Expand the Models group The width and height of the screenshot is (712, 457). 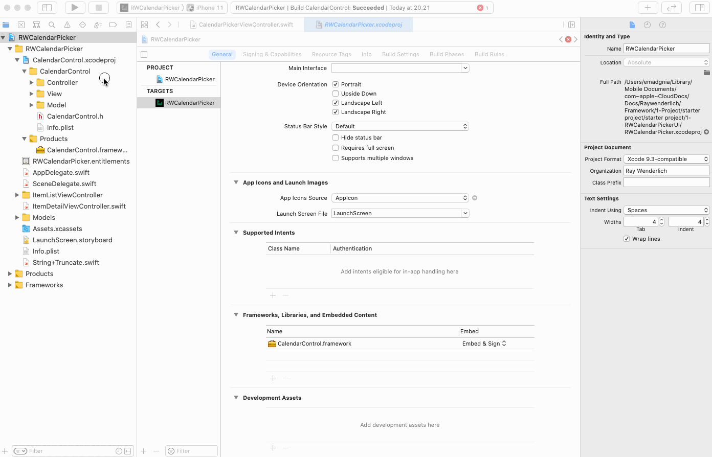coord(17,217)
